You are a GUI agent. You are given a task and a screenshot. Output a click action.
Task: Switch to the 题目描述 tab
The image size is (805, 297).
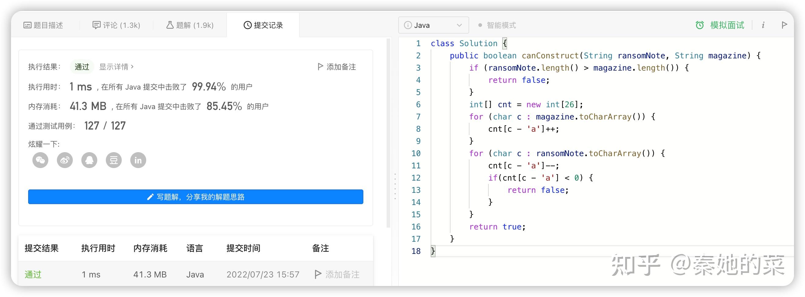(44, 25)
